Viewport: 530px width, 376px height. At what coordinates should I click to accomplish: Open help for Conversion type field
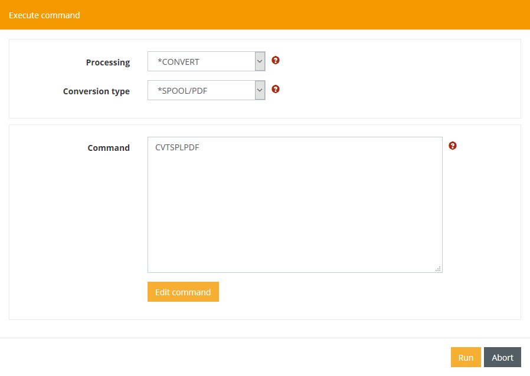coord(276,90)
